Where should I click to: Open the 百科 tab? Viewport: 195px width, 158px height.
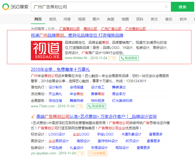(x=140, y=19)
